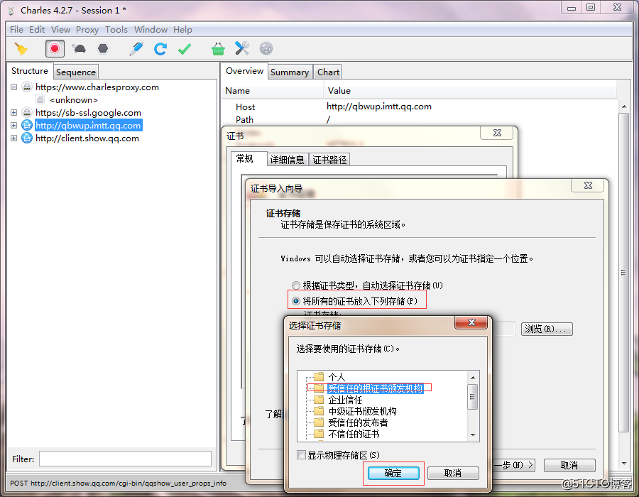Image resolution: width=639 pixels, height=497 pixels.
Task: Click folder icon beside 企业信任
Action: (x=319, y=400)
